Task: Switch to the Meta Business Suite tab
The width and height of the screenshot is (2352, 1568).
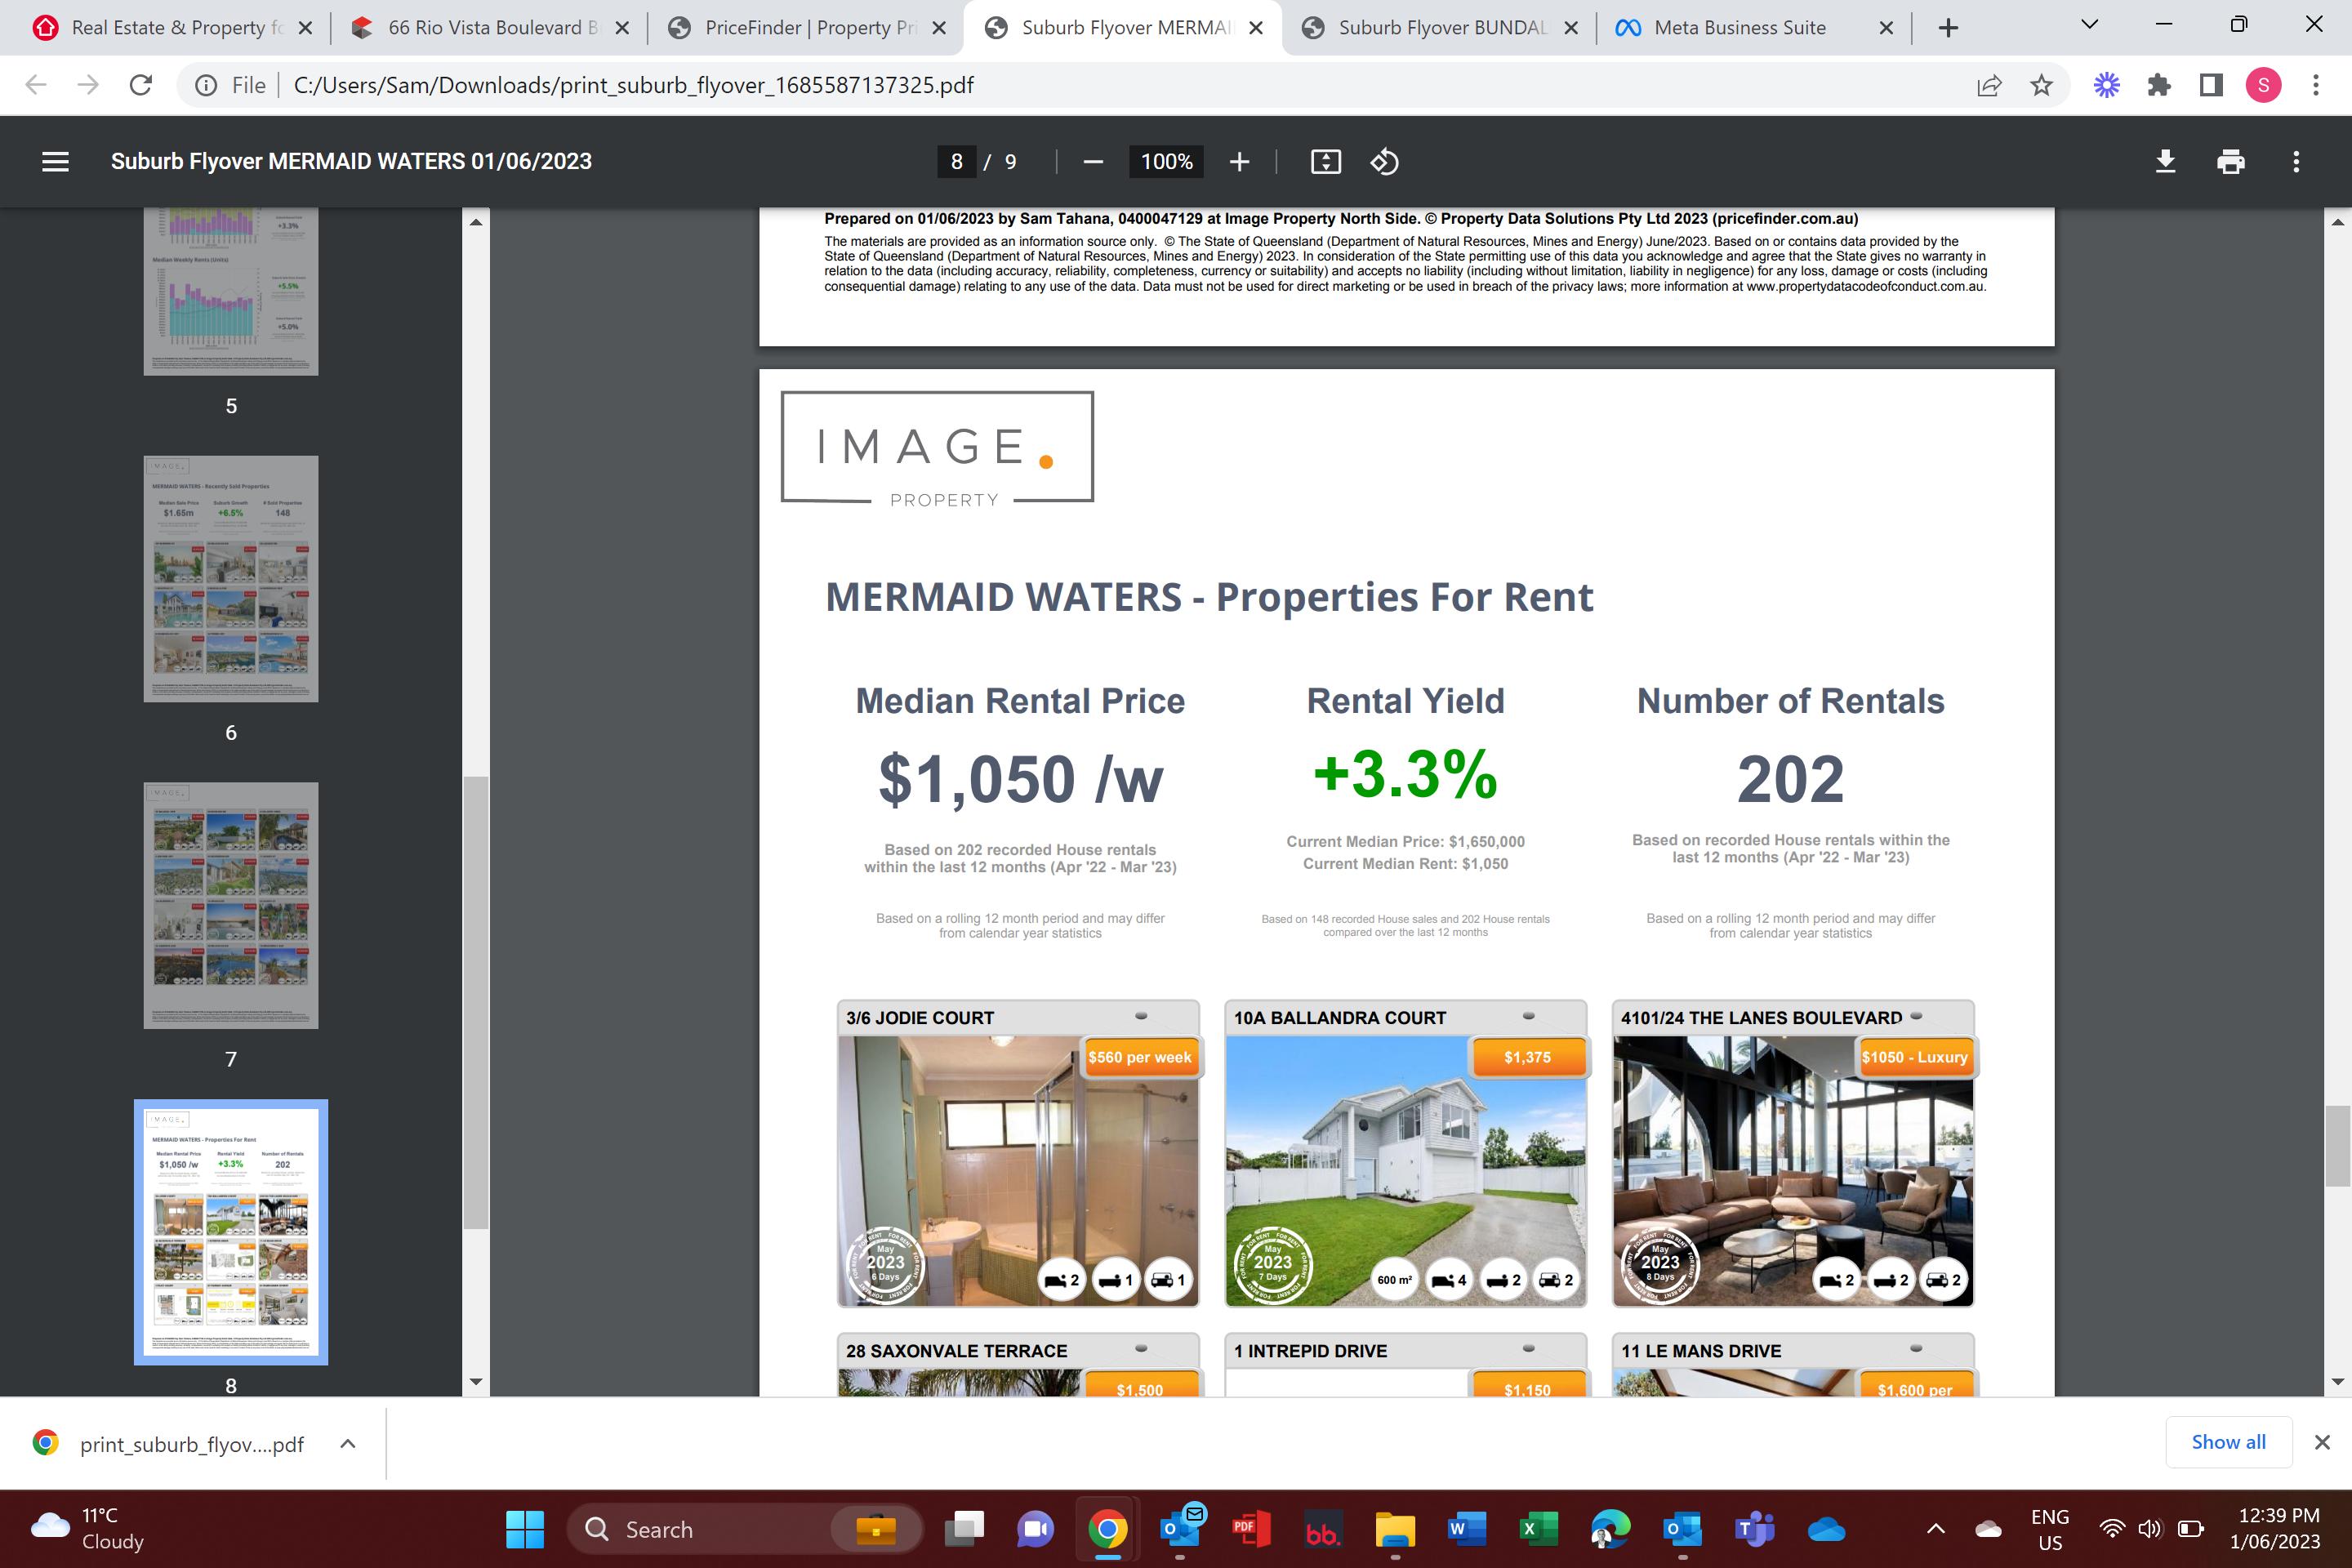Action: [x=1739, y=28]
